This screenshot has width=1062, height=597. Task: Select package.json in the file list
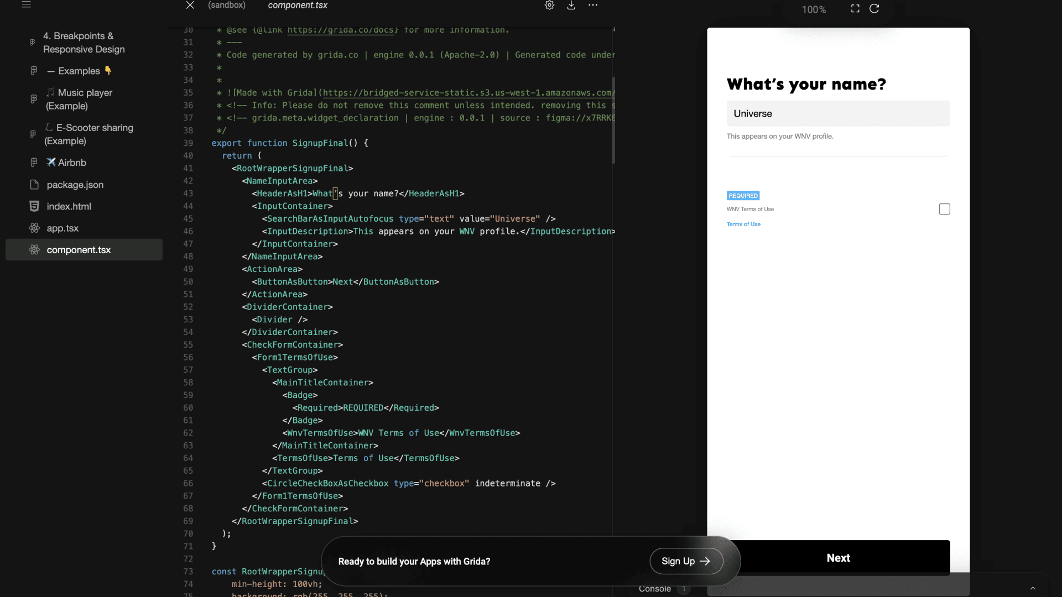click(x=75, y=185)
